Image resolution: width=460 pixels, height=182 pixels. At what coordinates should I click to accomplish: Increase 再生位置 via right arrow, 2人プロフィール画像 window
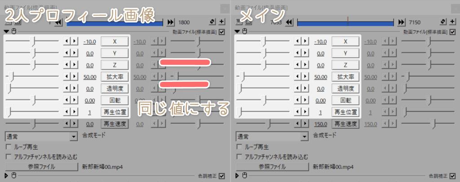click(x=74, y=112)
